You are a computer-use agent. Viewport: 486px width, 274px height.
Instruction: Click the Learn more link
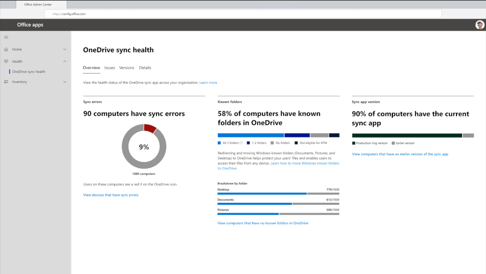coord(208,82)
